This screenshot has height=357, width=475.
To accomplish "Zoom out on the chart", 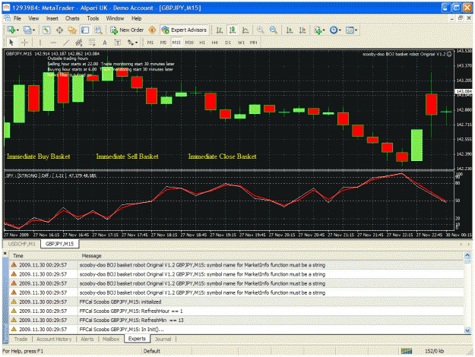I will tap(274, 30).
